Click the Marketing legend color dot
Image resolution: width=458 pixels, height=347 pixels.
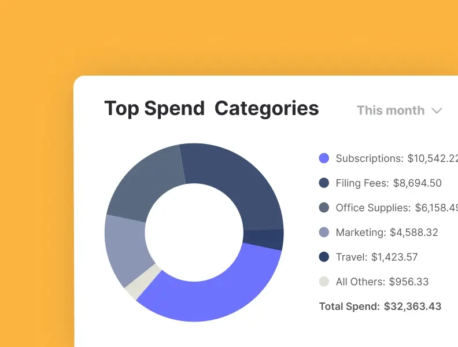(324, 232)
